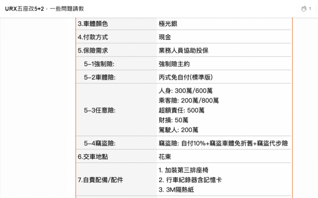318x198 pixels.
Task: Select the 7.自費配備/配件 label
Action: click(100, 180)
